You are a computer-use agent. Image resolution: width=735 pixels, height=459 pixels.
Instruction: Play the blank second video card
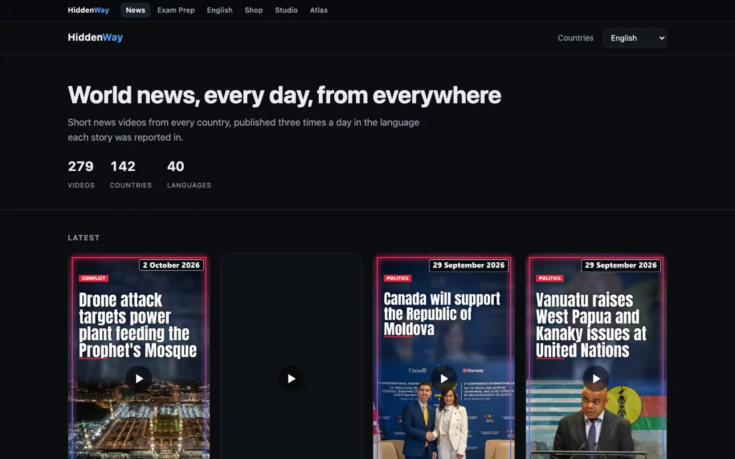(291, 378)
